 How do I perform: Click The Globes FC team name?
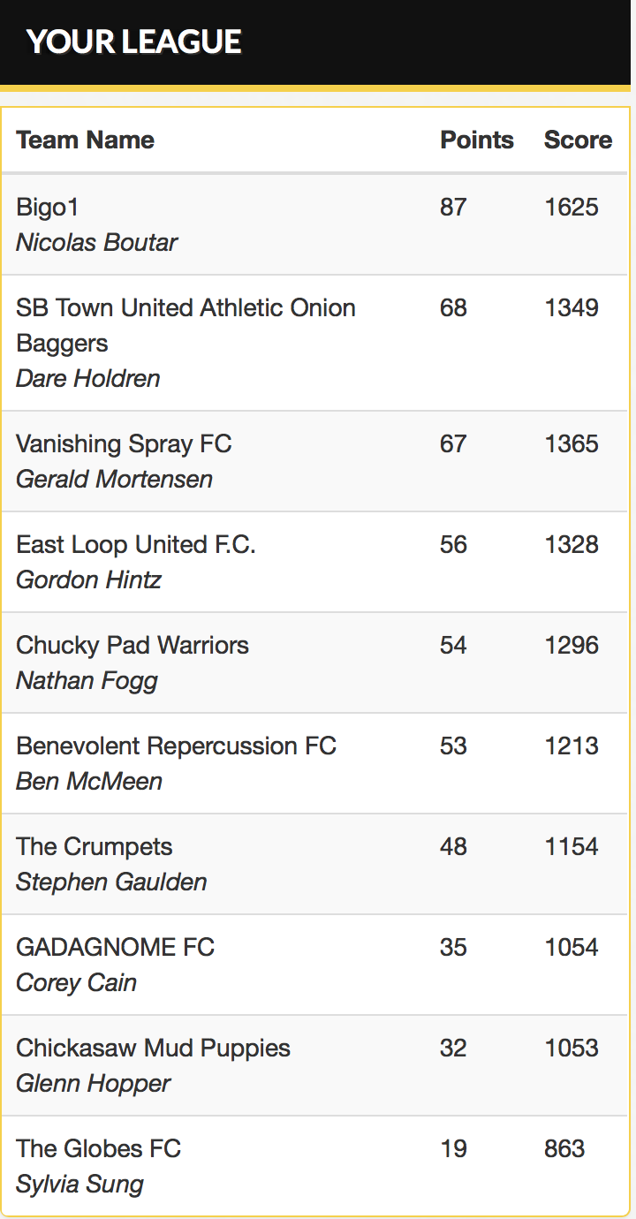pyautogui.click(x=98, y=1148)
